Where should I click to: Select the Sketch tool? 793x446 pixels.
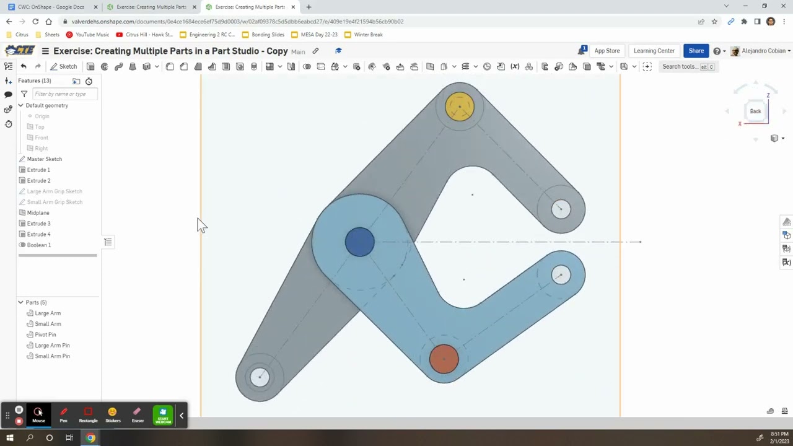(64, 66)
